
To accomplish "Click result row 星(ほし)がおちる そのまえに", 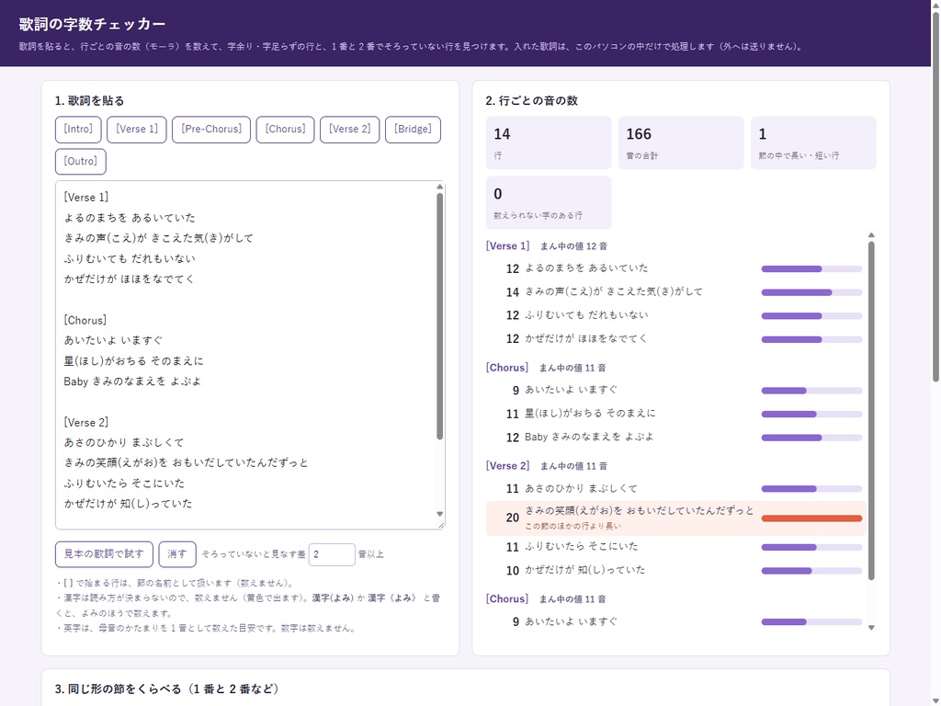I will (x=675, y=414).
